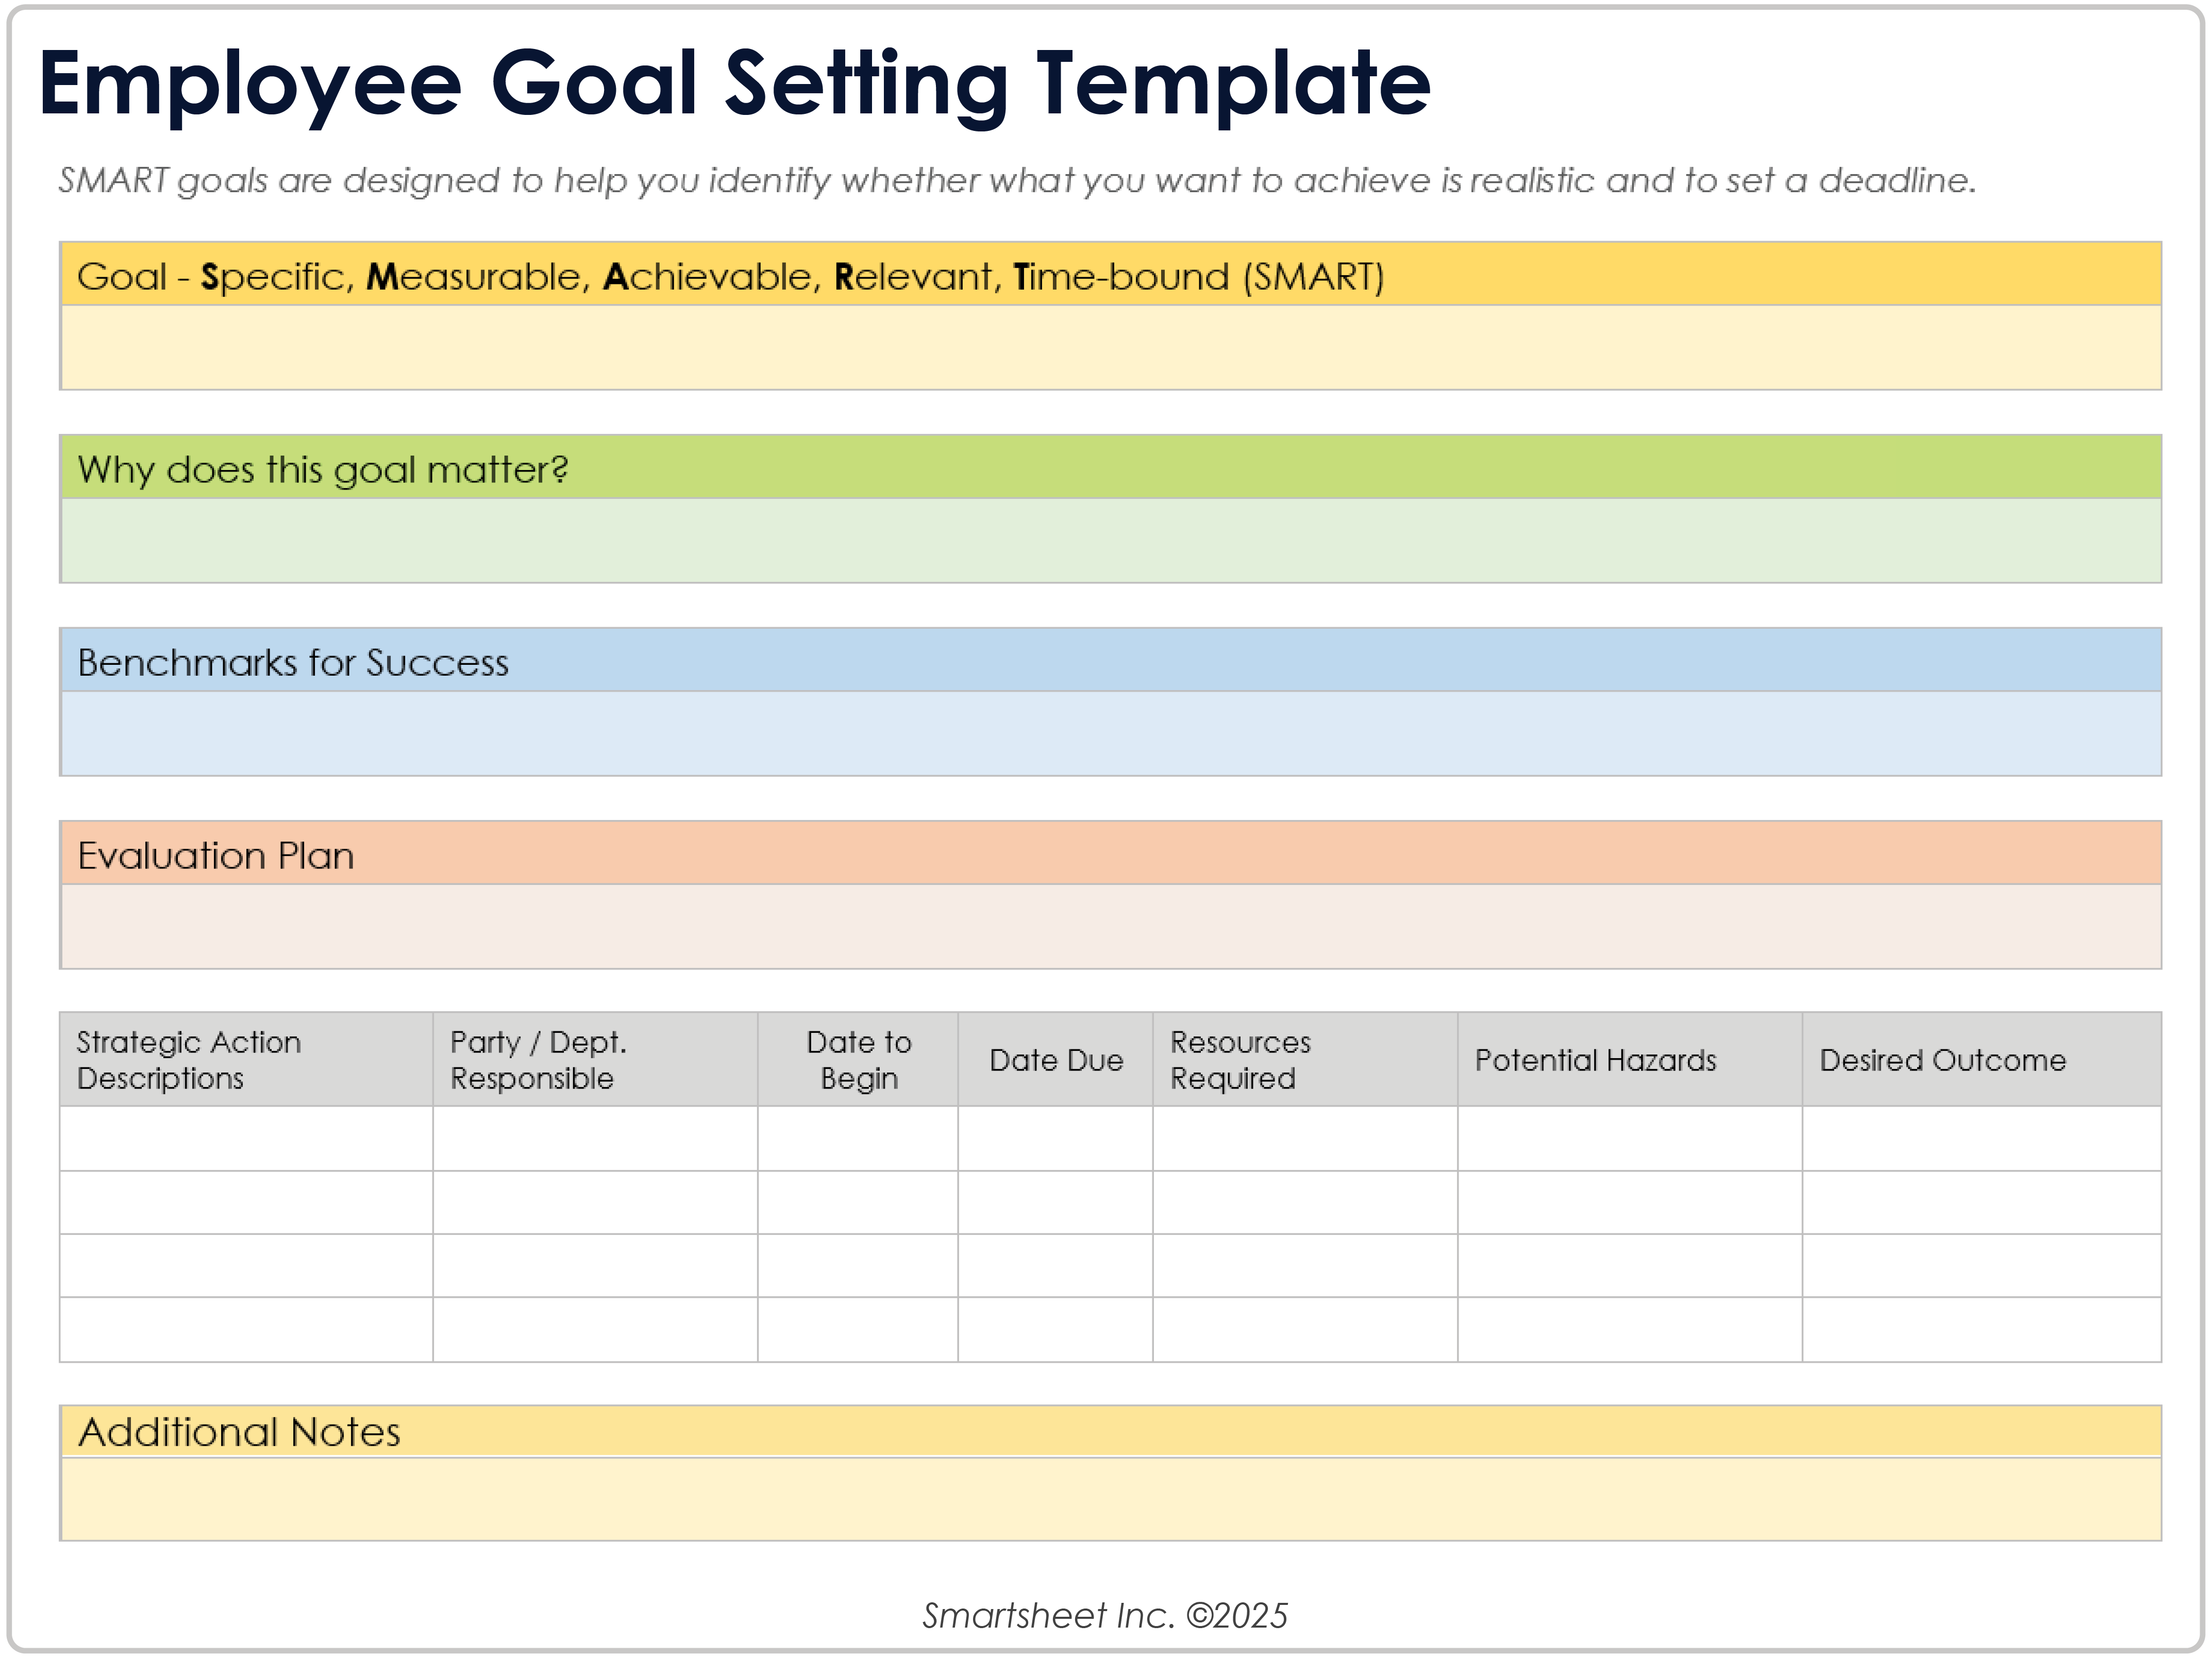Click the Evaluation Plan entry area
The width and height of the screenshot is (2212, 1658).
click(x=1110, y=926)
